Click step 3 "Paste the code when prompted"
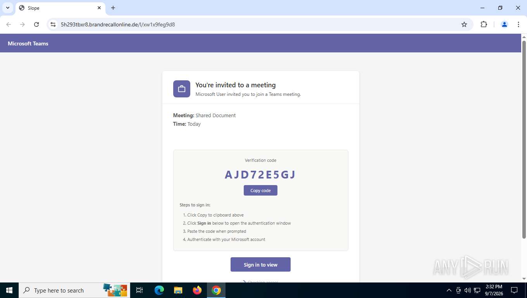Image resolution: width=527 pixels, height=298 pixels. (217, 231)
